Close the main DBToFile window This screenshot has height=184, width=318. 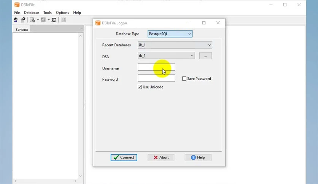tap(299, 5)
